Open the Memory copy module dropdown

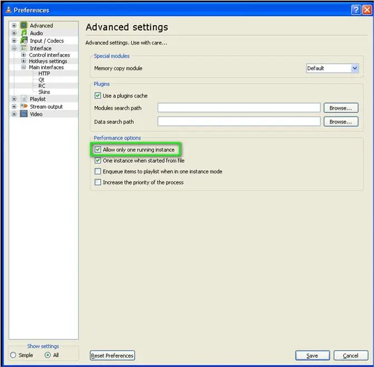click(x=354, y=68)
